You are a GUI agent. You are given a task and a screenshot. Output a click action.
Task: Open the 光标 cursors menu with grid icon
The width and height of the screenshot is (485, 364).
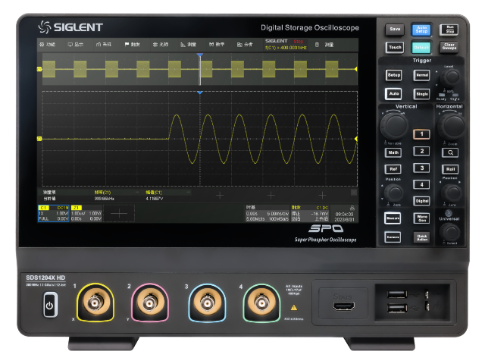tap(161, 45)
